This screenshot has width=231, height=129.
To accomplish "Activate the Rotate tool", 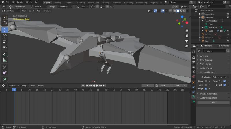I will click(5, 36).
